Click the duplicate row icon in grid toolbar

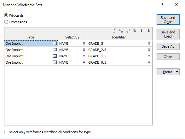coord(128,31)
